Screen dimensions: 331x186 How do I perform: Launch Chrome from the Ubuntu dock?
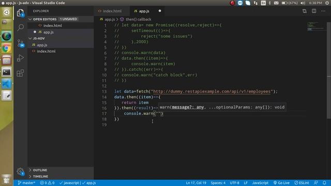7,48
